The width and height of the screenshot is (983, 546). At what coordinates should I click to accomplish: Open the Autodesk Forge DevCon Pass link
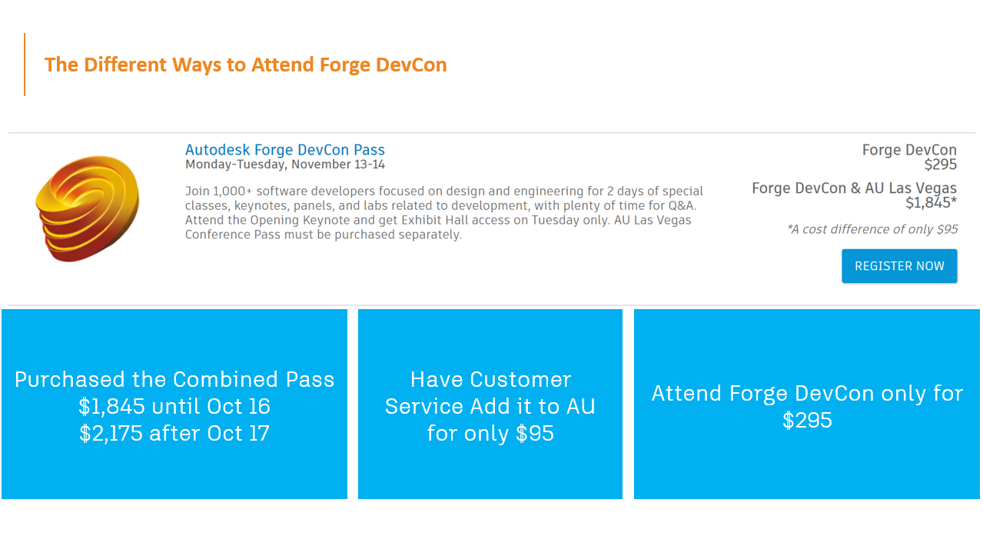[285, 150]
